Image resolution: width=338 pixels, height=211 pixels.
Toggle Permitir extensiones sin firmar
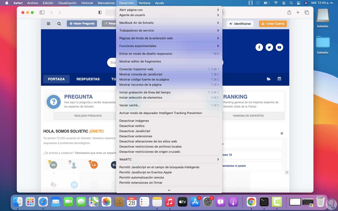click(169, 183)
